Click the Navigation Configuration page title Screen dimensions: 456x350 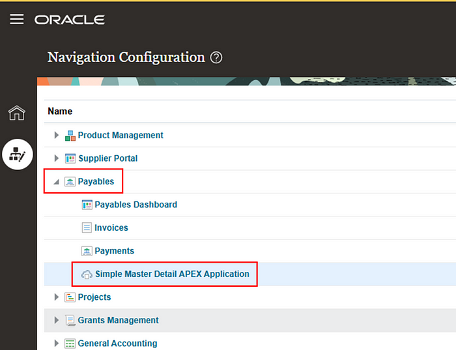[x=126, y=57]
